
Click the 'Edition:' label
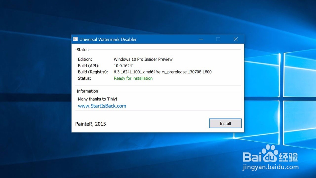click(x=85, y=59)
